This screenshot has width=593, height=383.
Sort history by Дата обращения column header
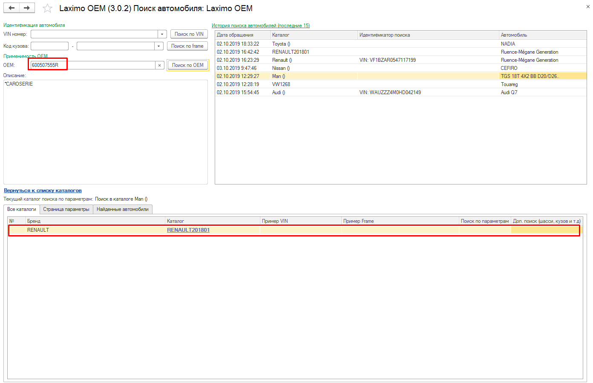pyautogui.click(x=242, y=35)
